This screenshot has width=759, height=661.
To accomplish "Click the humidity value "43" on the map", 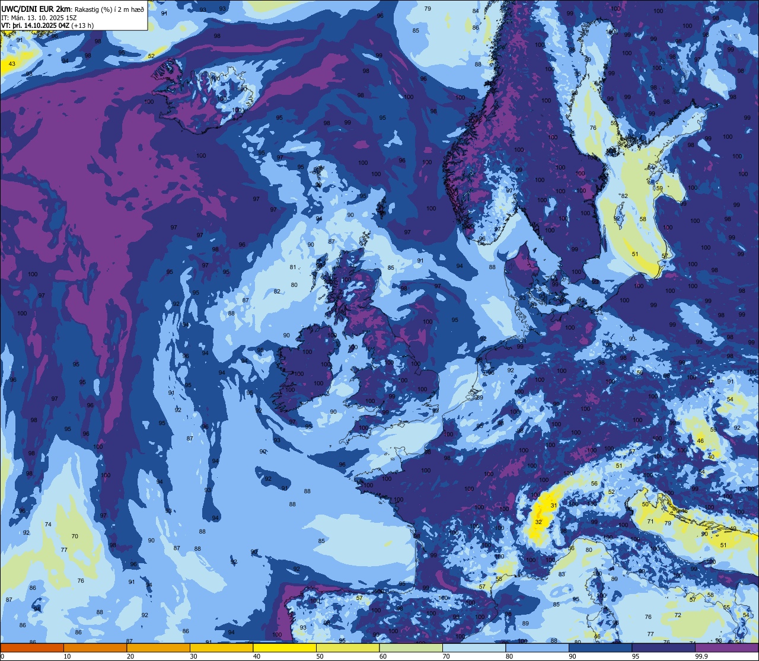I will click(12, 63).
